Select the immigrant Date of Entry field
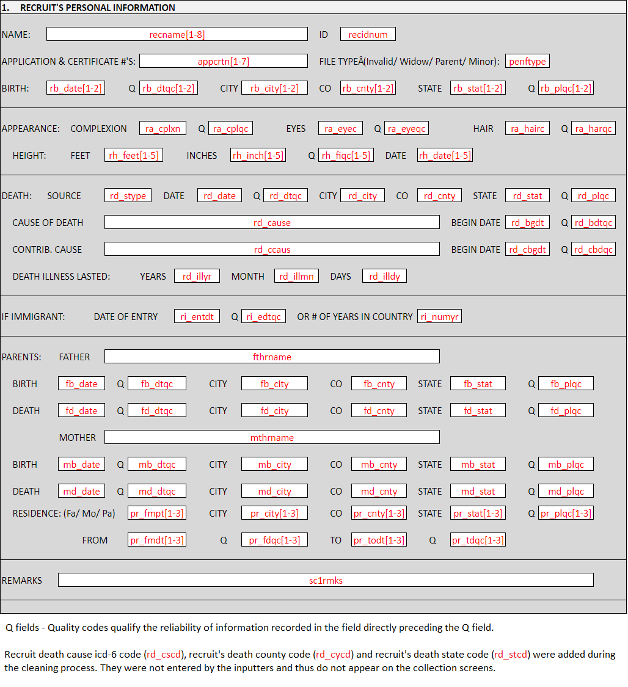 [x=197, y=316]
